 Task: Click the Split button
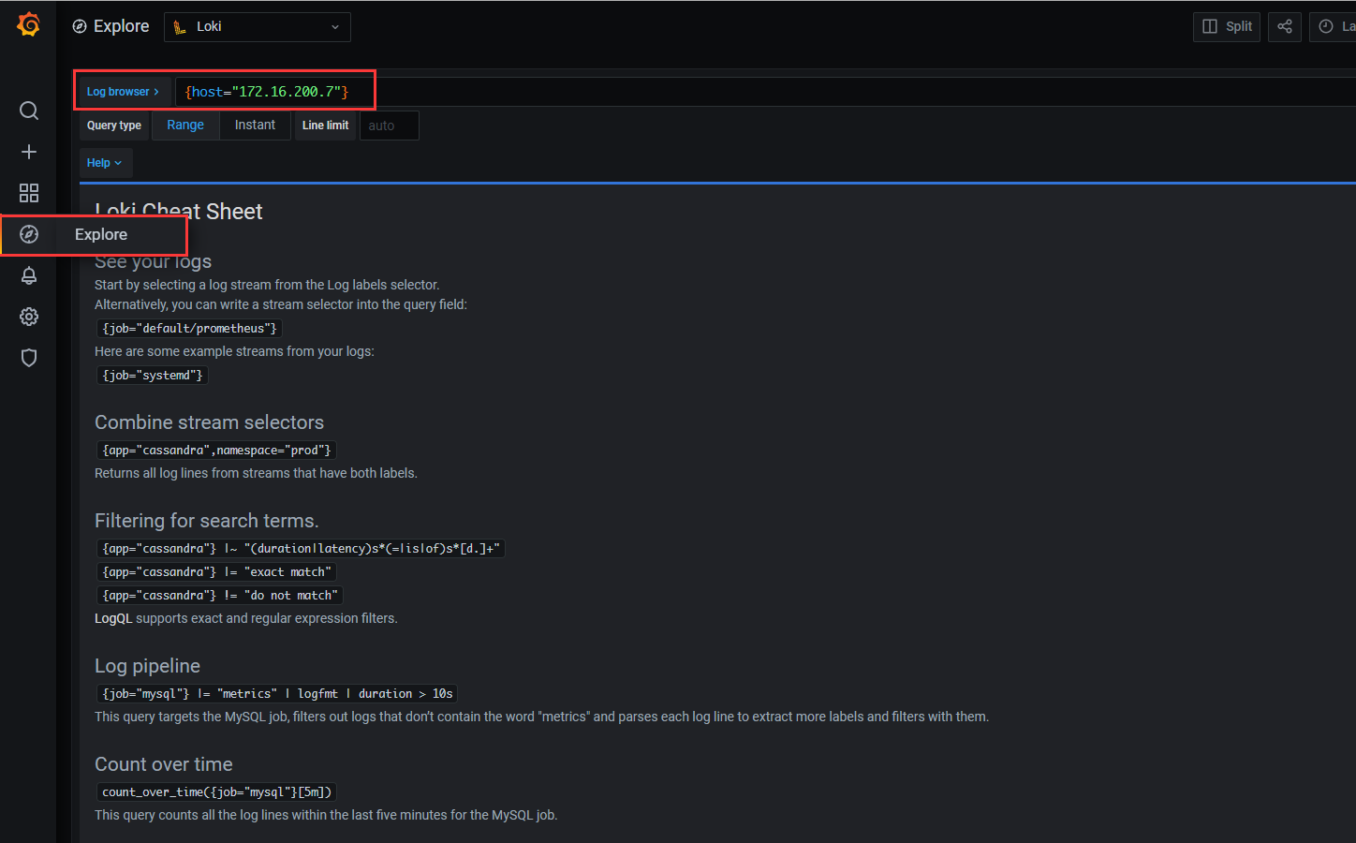click(1227, 26)
